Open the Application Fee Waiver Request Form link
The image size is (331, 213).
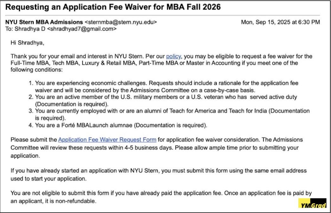[107, 140]
